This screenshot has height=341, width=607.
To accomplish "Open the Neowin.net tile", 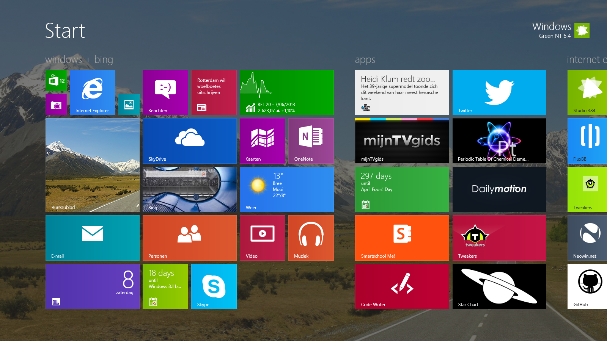I will [x=587, y=238].
